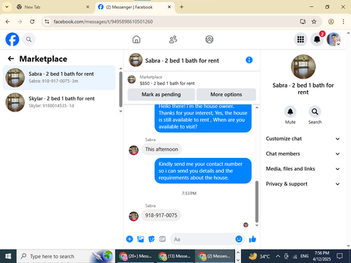Open the Friends icon

(x=173, y=39)
